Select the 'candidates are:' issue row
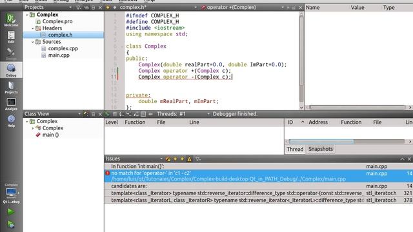Viewport: 413px width, 232px height. [x=259, y=186]
